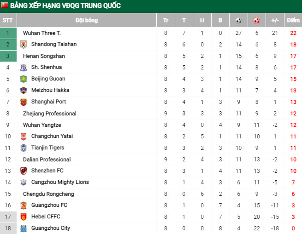Open the Henan Songshan team link
The width and height of the screenshot is (302, 234).
[x=44, y=56]
